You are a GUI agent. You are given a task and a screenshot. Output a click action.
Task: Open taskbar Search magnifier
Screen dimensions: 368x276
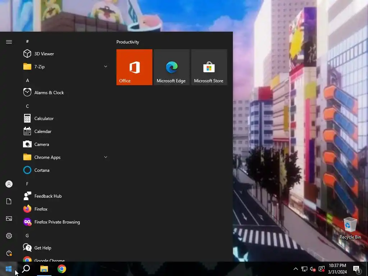click(x=26, y=269)
